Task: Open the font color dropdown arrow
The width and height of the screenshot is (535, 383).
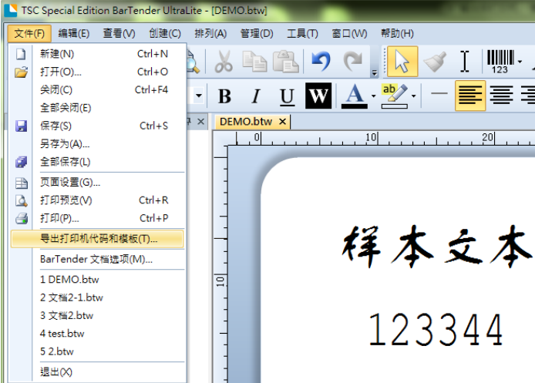Action: pyautogui.click(x=374, y=96)
